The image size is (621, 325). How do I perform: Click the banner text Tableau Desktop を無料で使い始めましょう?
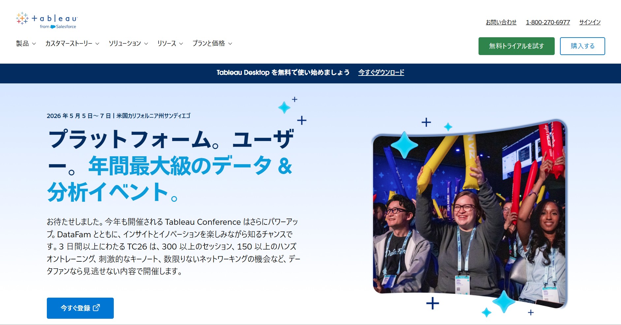283,73
